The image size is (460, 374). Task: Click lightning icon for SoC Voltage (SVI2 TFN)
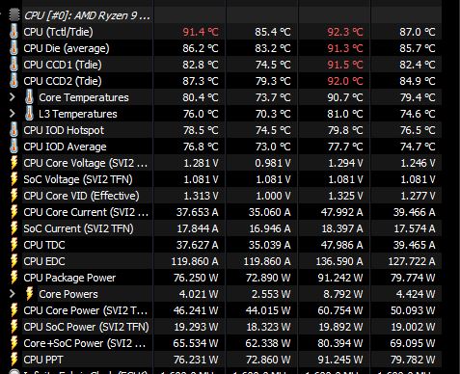coord(14,179)
